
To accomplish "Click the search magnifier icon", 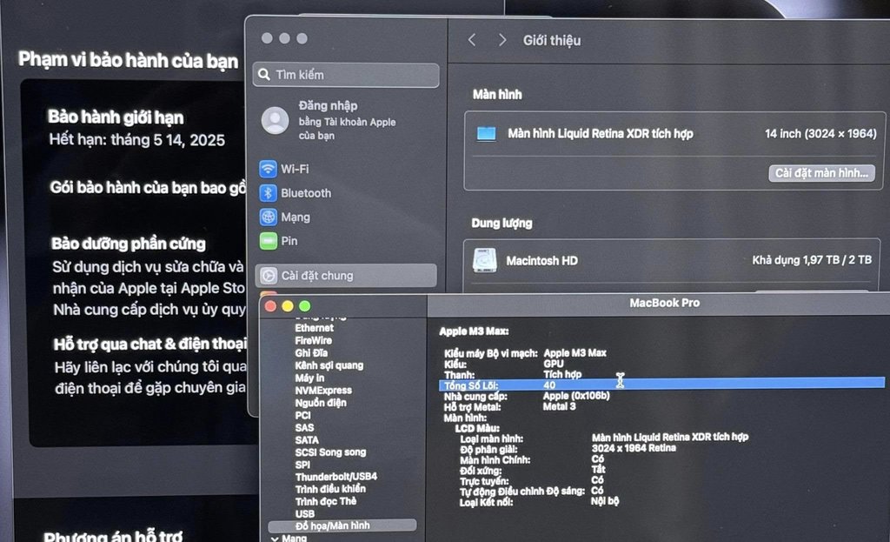I will [264, 75].
